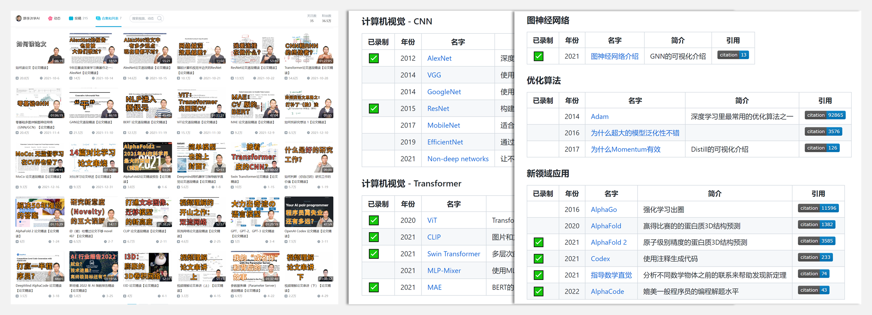Play the 如何读论文 video thumbnail
872x315 pixels.
40,49
